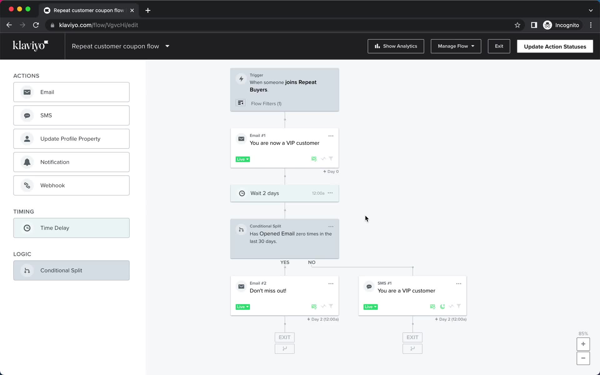Click Show Analytics button
600x375 pixels.
coord(396,46)
